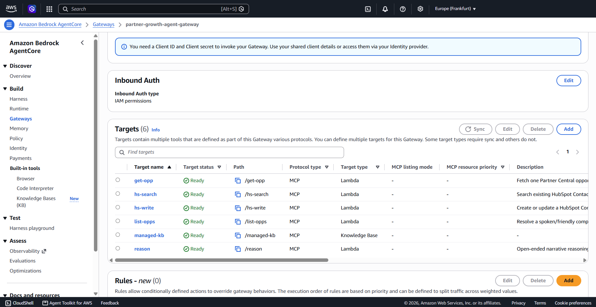Viewport: 596px width, 307px height.
Task: Collapse the Amazon Bedrock AgentCore side panel
Action: pos(82,43)
